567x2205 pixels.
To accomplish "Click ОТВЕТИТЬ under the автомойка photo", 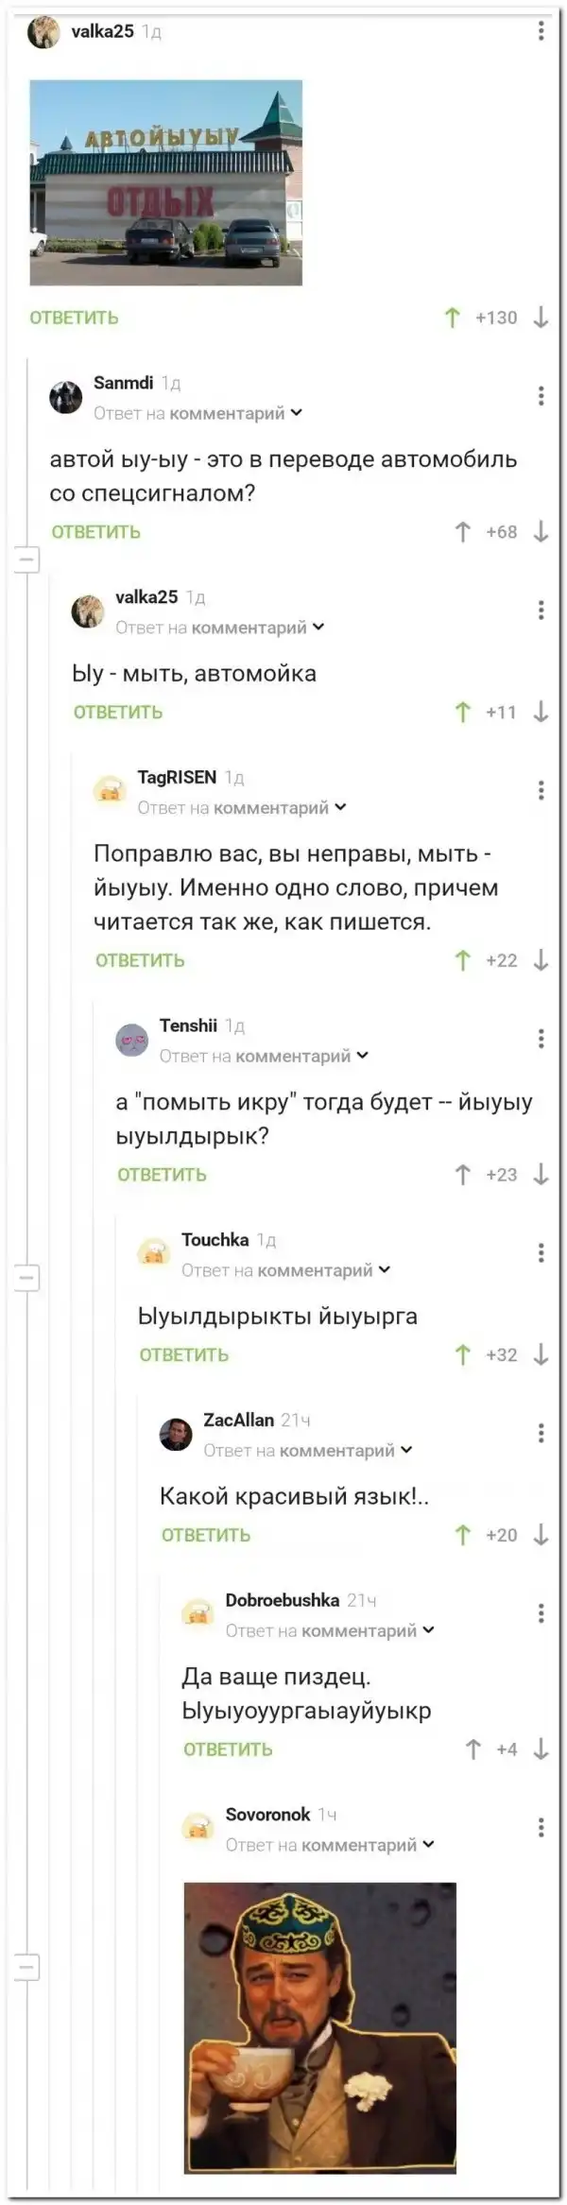I will pyautogui.click(x=74, y=318).
